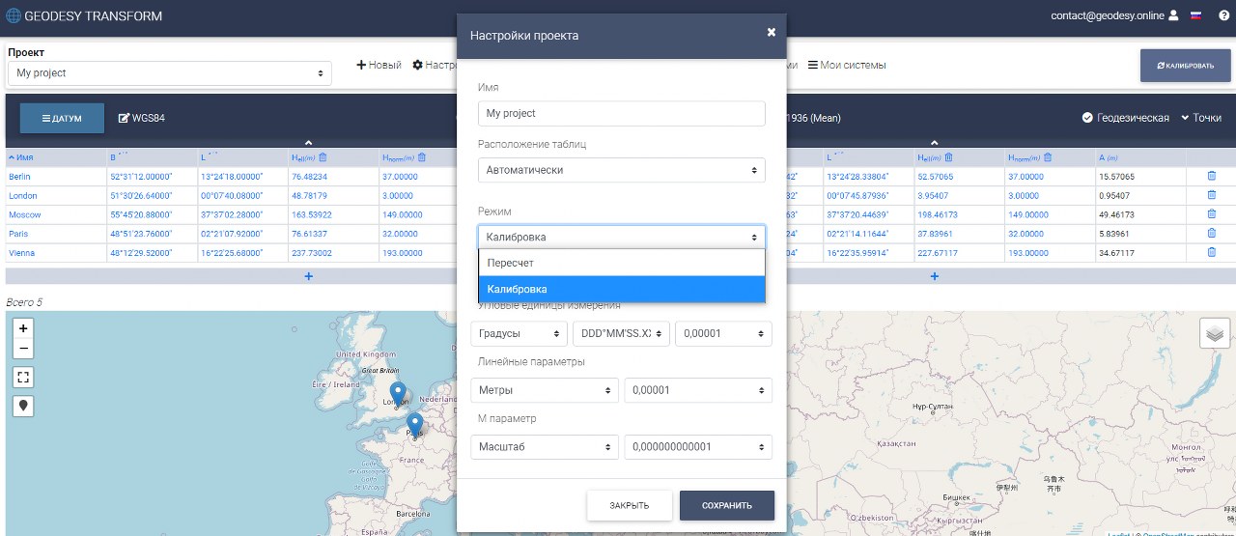Choose the Пересчет mode option
Screen dimensions: 1236x536
tap(622, 263)
